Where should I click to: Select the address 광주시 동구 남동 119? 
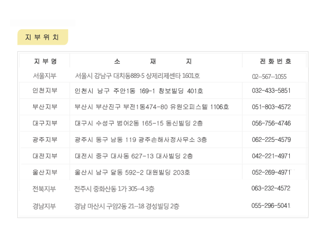coord(105,140)
